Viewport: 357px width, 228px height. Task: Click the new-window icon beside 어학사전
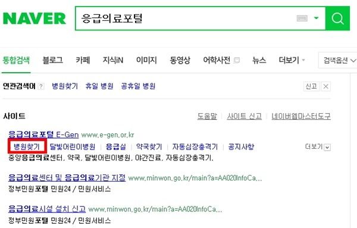237,60
